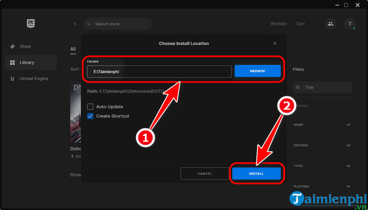368x210 pixels.
Task: Open the Wishlist link
Action: tap(279, 24)
